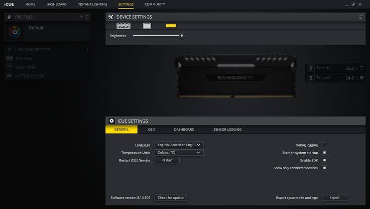Click the Temp #1 thermometer icon
This screenshot has width=370, height=209.
(x=311, y=68)
